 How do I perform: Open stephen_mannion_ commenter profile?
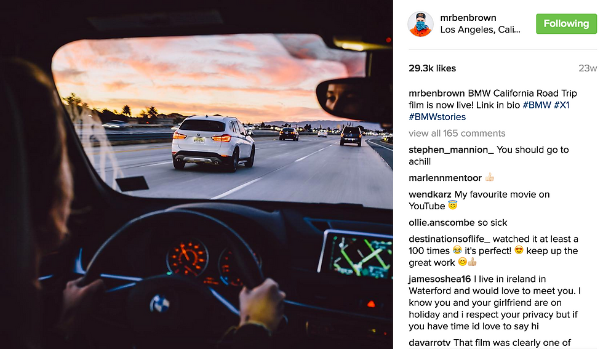[x=451, y=150]
